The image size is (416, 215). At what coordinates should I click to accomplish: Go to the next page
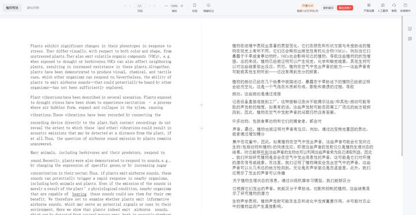(x=150, y=6)
